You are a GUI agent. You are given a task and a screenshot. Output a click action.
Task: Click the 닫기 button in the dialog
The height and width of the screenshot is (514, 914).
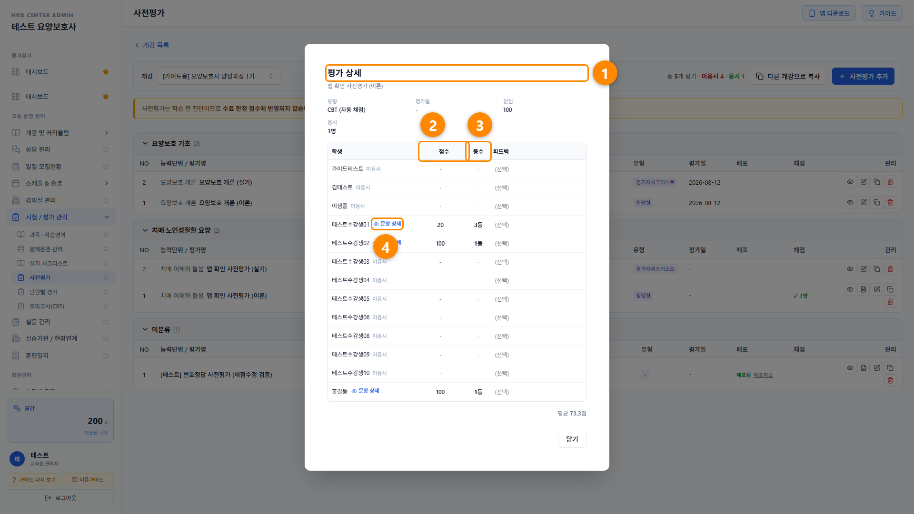click(572, 439)
